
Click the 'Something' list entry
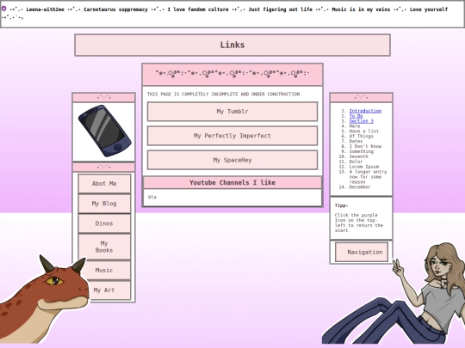tap(361, 151)
